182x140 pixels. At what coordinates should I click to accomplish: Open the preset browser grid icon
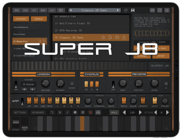(x=61, y=10)
